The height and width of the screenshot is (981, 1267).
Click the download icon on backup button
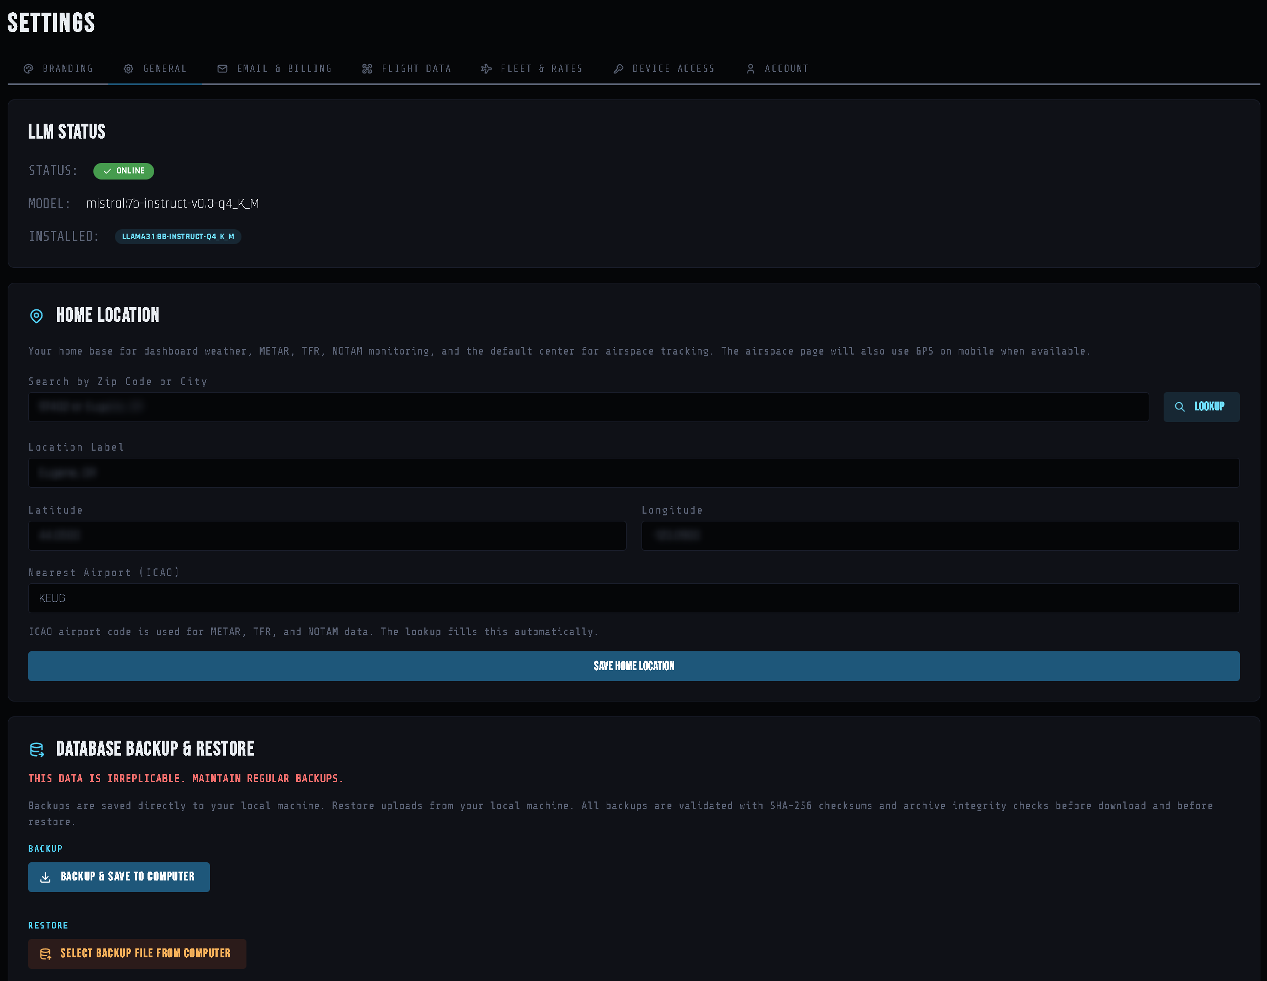[x=45, y=877]
